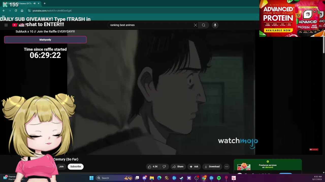Open File Explorer from the taskbar
The height and width of the screenshot is (182, 325).
(x=152, y=178)
